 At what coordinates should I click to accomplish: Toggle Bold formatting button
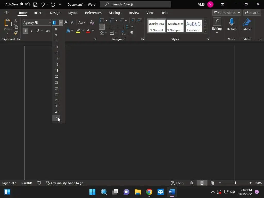[26, 31]
